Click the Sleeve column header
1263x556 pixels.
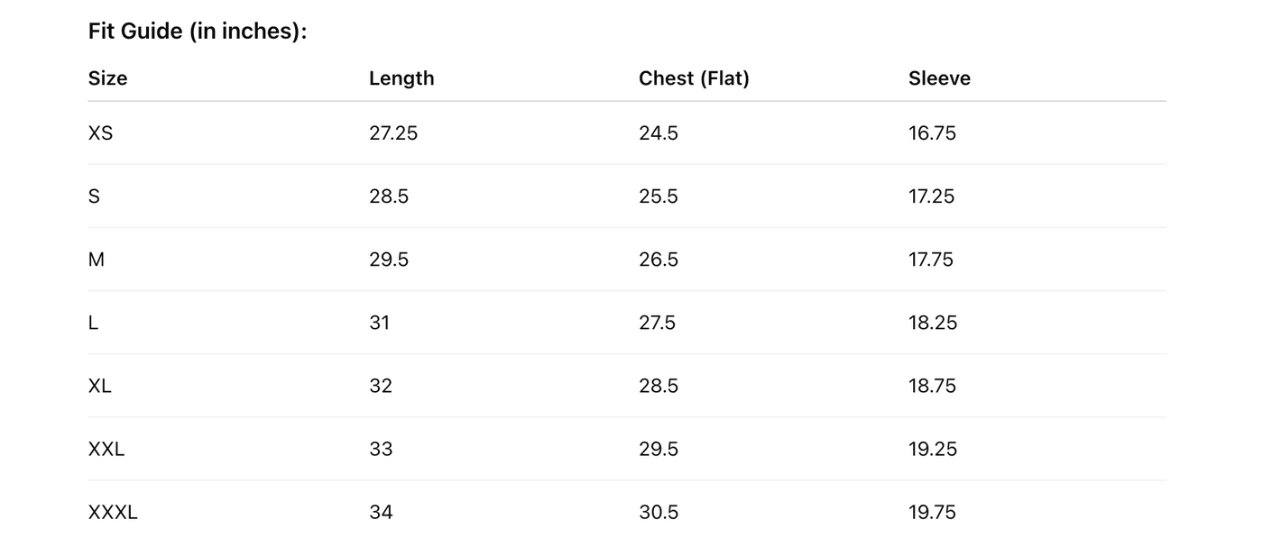(939, 78)
